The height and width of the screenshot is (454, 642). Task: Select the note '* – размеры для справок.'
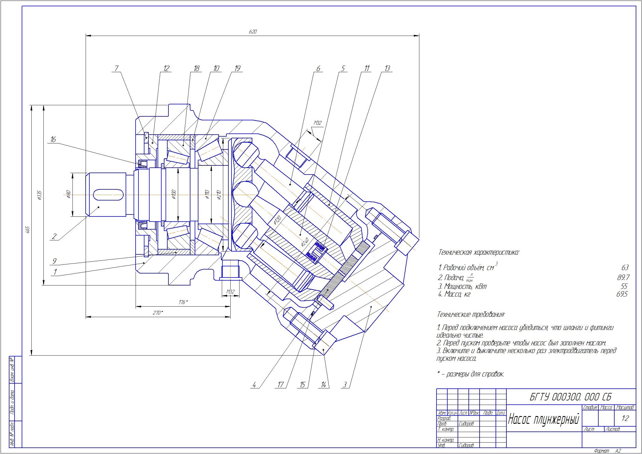[x=470, y=374]
